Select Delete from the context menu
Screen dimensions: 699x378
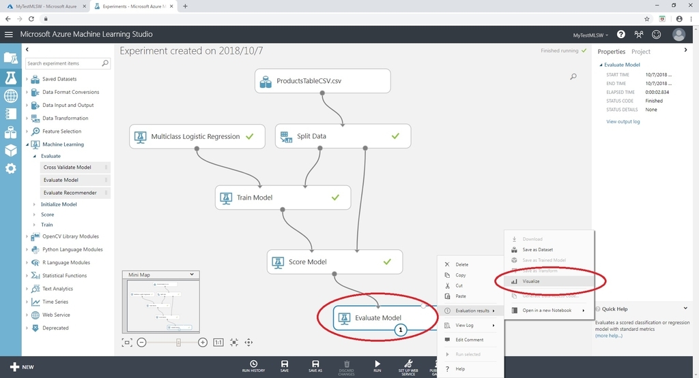pos(471,264)
